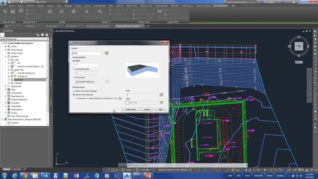Open Google Chrome from the taskbar
The width and height of the screenshot is (318, 179).
(x=25, y=176)
